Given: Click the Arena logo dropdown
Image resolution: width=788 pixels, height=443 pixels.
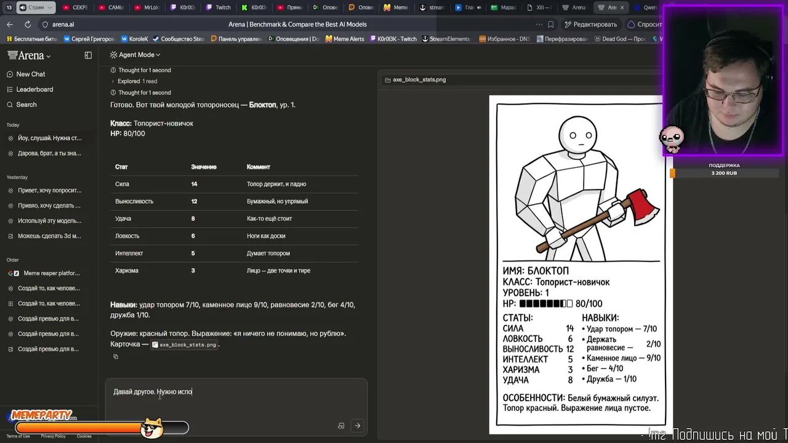Looking at the screenshot, I should pos(29,55).
